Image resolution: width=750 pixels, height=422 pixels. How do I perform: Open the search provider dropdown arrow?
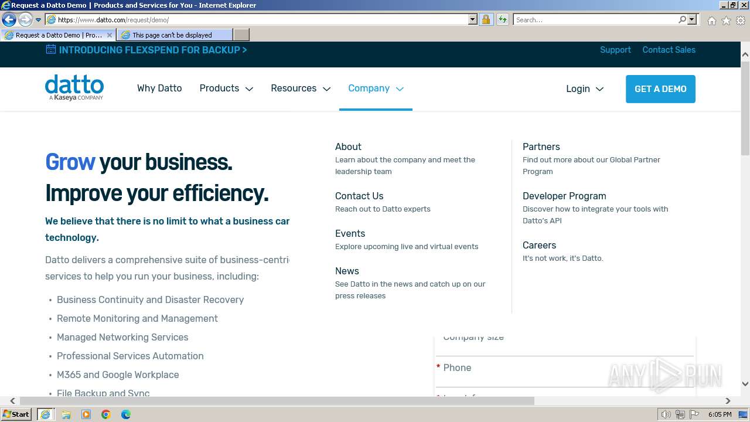(692, 20)
